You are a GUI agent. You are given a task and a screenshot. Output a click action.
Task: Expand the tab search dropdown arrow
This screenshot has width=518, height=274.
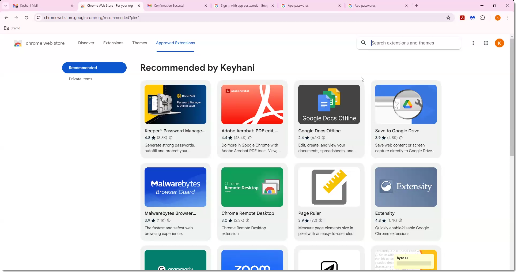(x=5, y=6)
